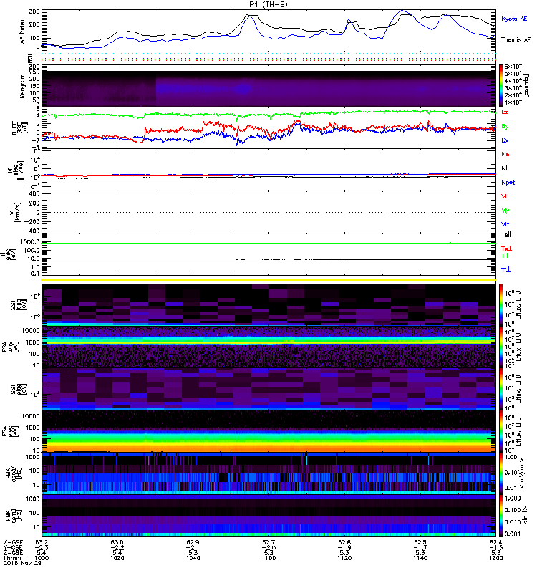537x573 pixels.
Task: Select the "1200" time tick label
Action: 495,558
